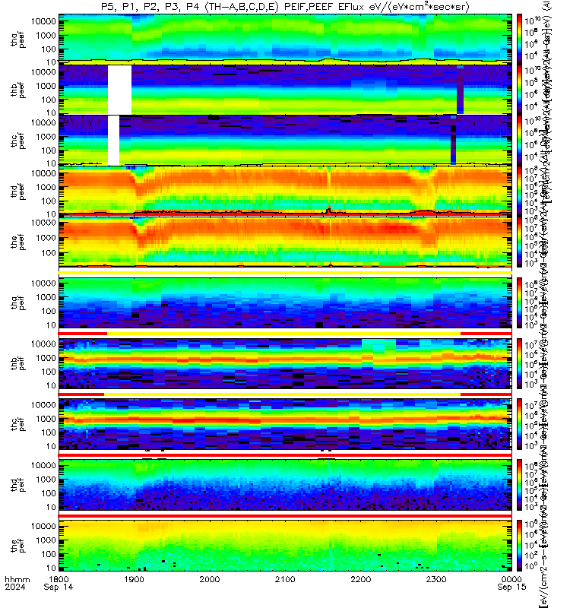Click the color bar beside the peif panel
The image size is (570, 608).
(x=520, y=546)
